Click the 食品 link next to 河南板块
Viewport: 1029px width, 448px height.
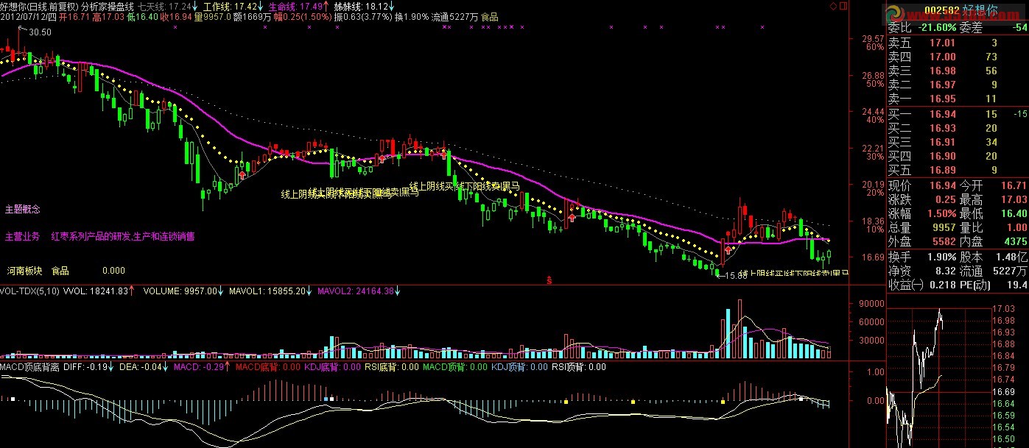(60, 271)
